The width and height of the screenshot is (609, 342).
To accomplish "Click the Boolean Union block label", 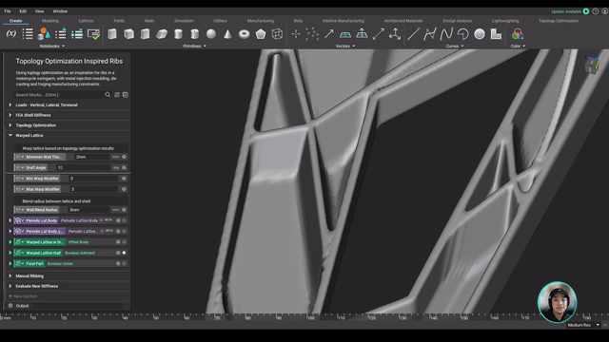I will click(60, 264).
